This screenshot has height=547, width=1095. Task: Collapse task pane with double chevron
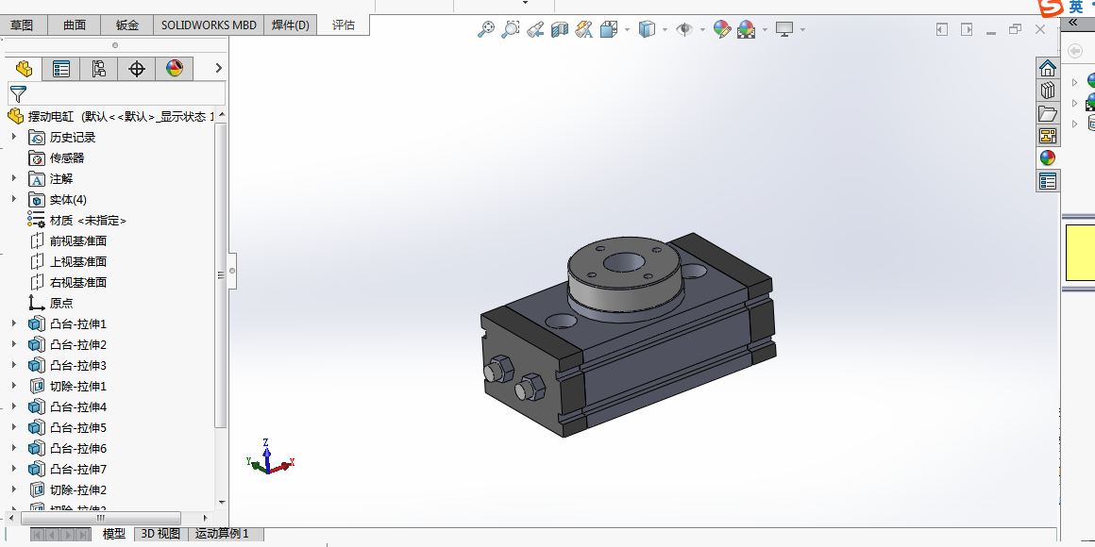[x=1073, y=23]
